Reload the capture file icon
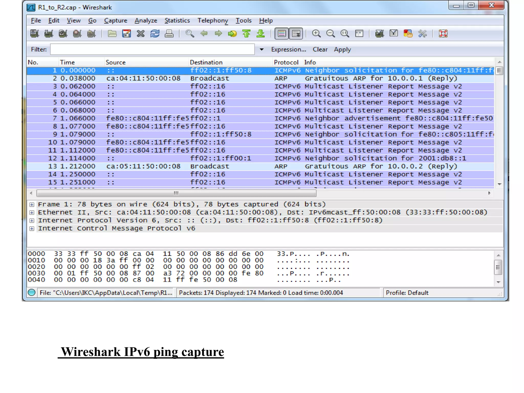524x393 pixels. pyautogui.click(x=155, y=34)
